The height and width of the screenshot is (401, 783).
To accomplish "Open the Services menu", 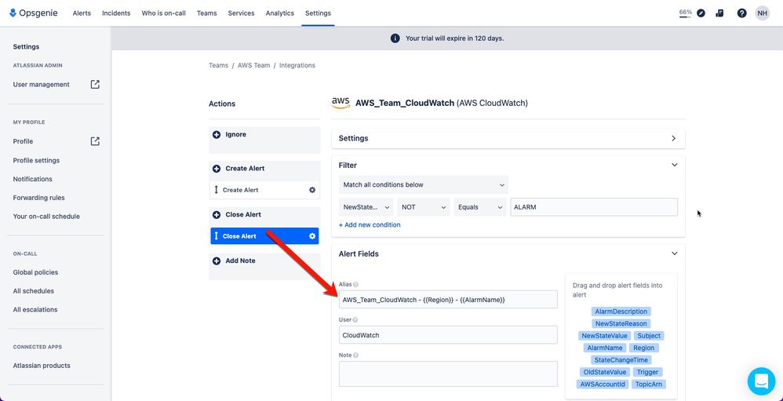I will pyautogui.click(x=241, y=13).
